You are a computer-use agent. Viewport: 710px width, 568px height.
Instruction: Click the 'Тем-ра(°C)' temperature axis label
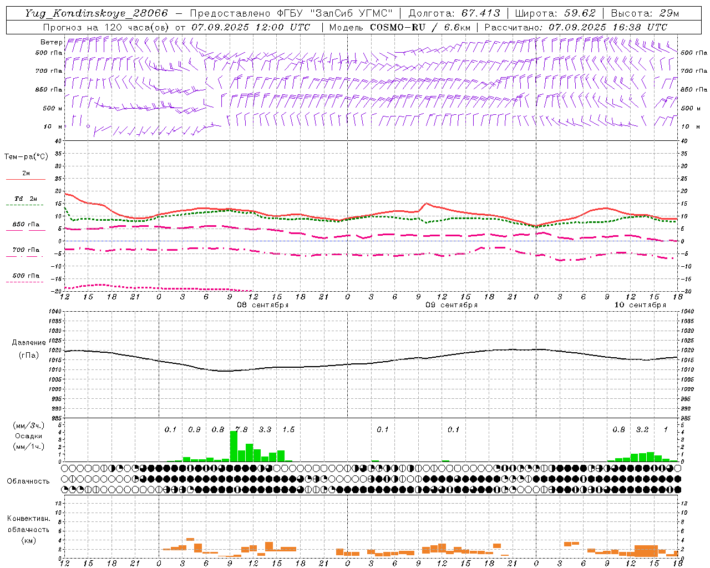click(26, 157)
